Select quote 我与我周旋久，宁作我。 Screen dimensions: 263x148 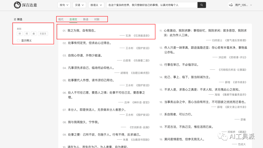(84, 122)
